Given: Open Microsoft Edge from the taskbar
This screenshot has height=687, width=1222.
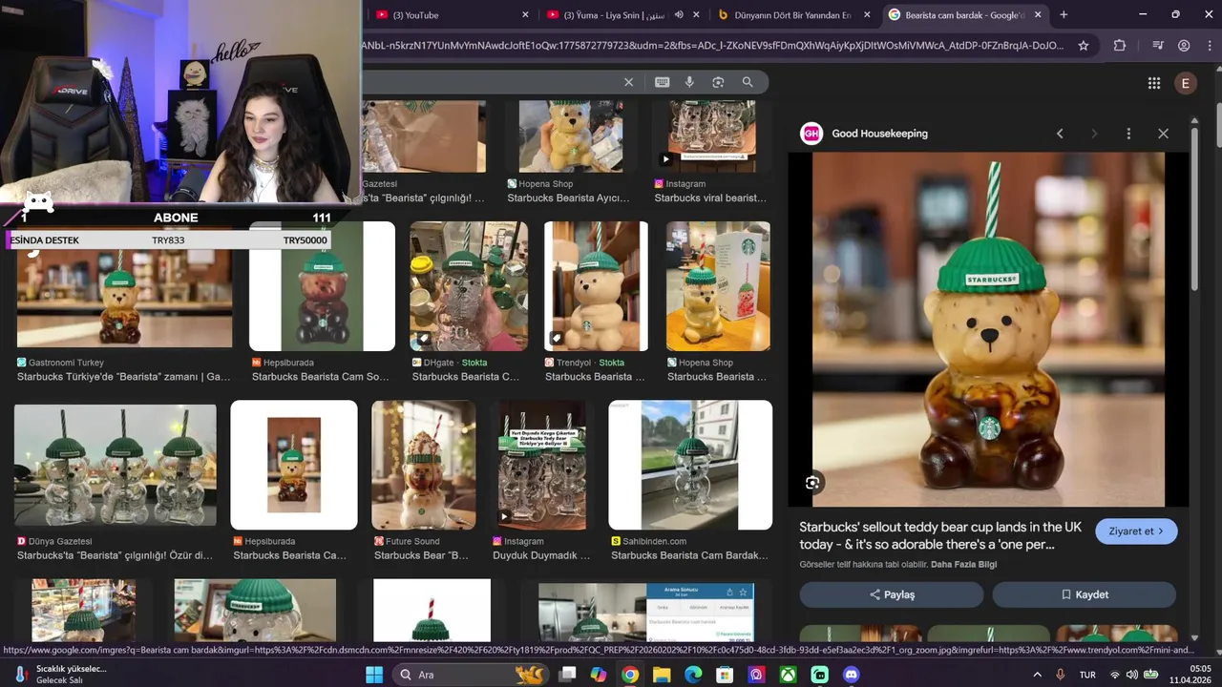Looking at the screenshot, I should (693, 675).
